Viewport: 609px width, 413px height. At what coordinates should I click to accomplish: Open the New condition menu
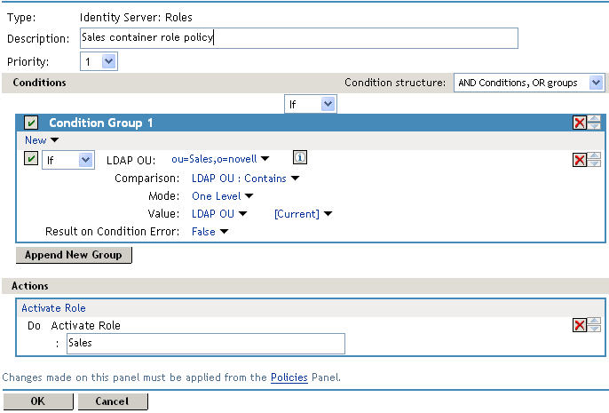42,140
